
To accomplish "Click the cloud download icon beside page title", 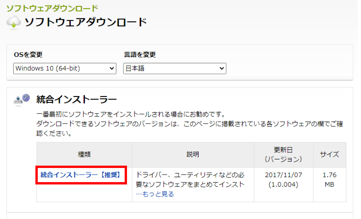I will (14, 22).
